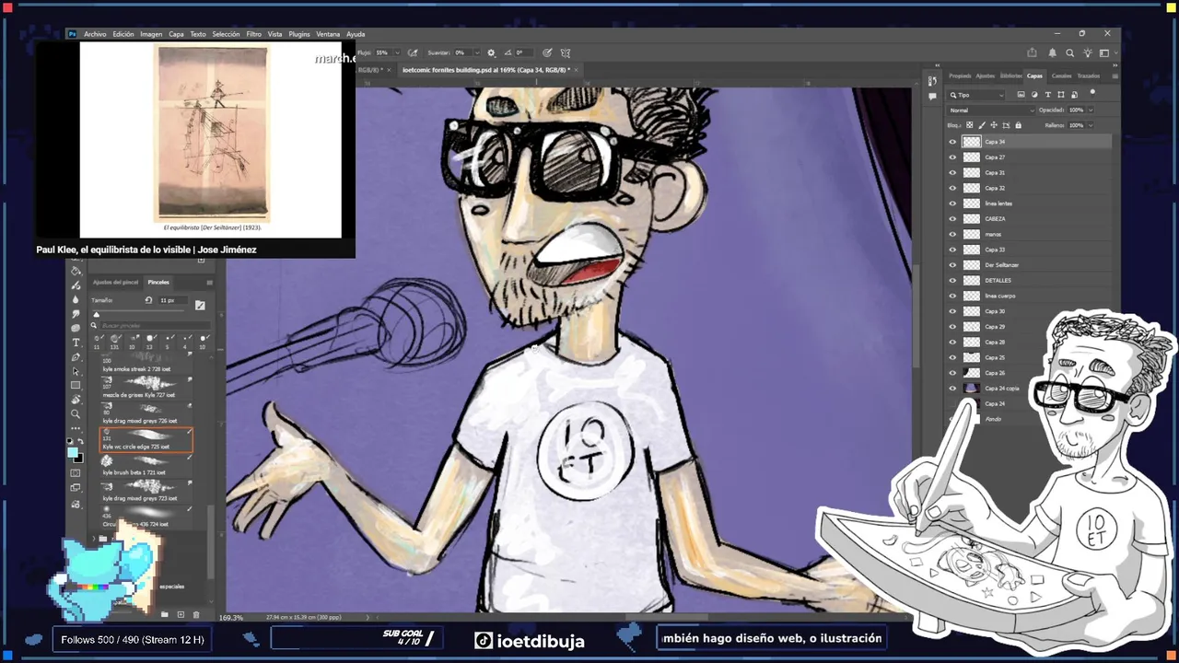Open the Opacidad slider dropdown arrow
This screenshot has width=1179, height=663.
(x=1091, y=110)
